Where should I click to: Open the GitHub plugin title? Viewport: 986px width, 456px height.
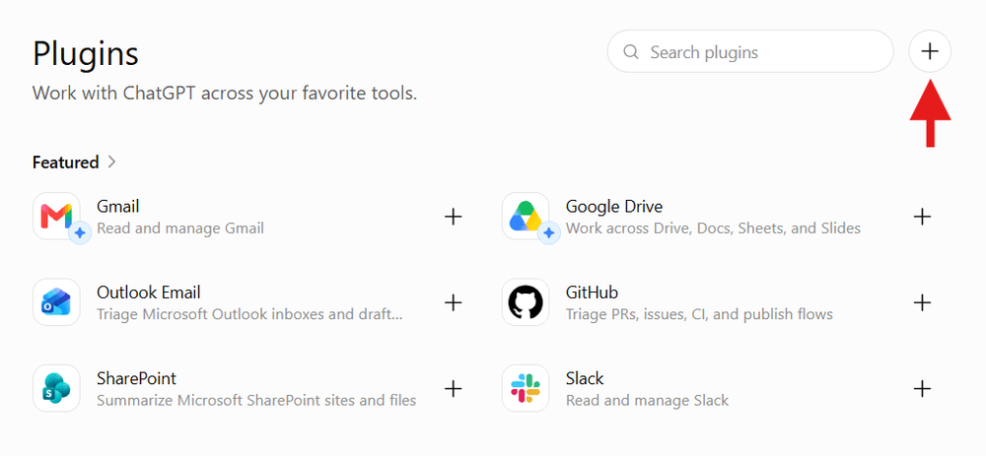592,293
